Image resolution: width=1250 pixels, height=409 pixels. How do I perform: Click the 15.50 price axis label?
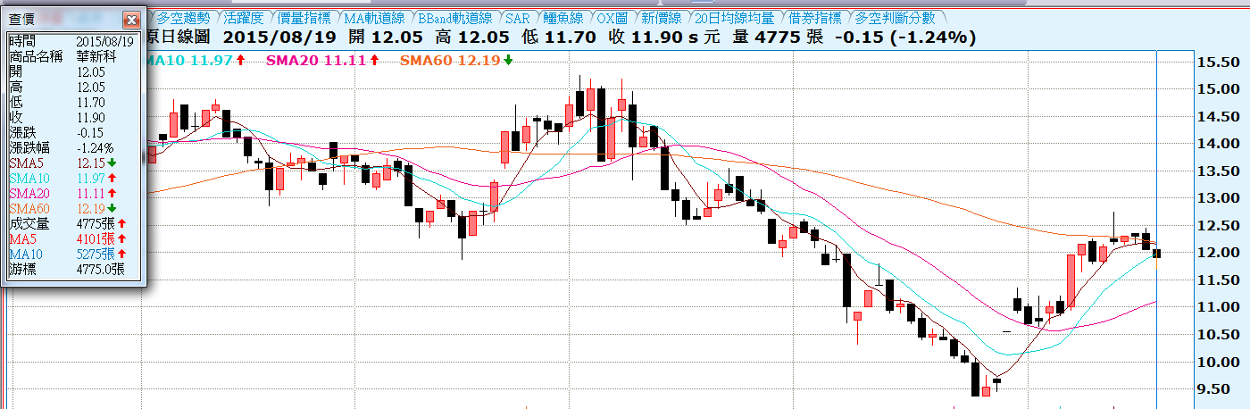point(1217,63)
